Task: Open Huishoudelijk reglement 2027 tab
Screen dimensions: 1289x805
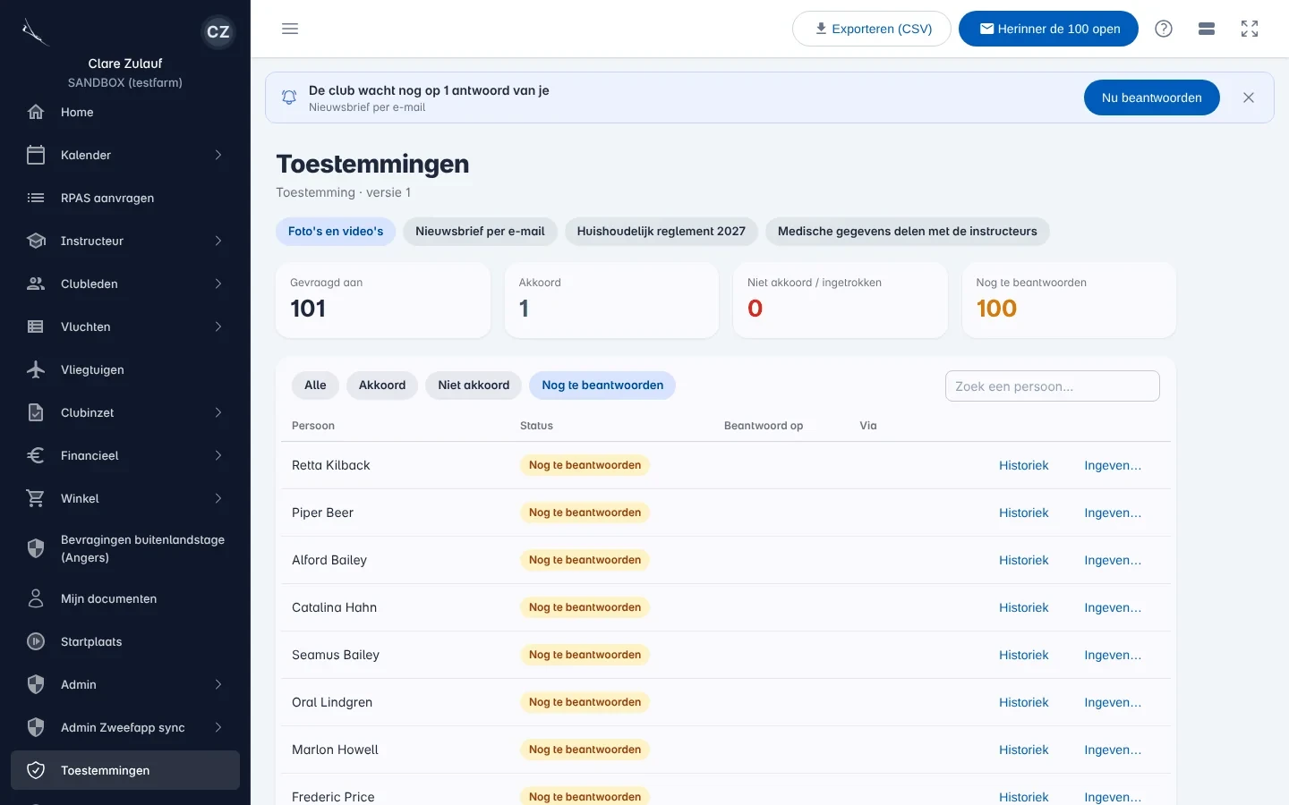Action: coord(662,231)
